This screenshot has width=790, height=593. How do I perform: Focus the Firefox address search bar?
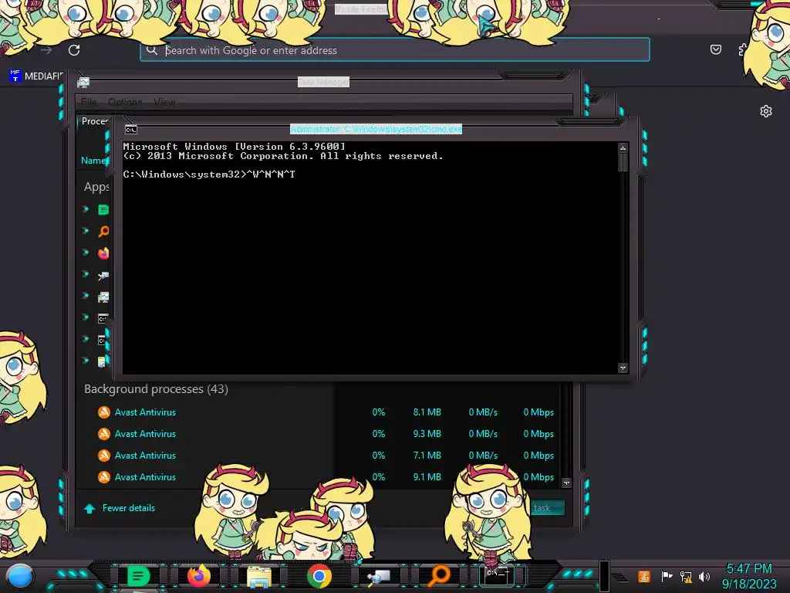(394, 50)
